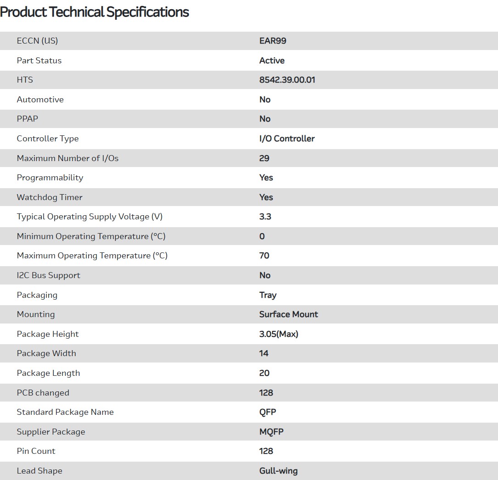Click the Gull-wing lead shape value
The image size is (498, 480).
(278, 471)
